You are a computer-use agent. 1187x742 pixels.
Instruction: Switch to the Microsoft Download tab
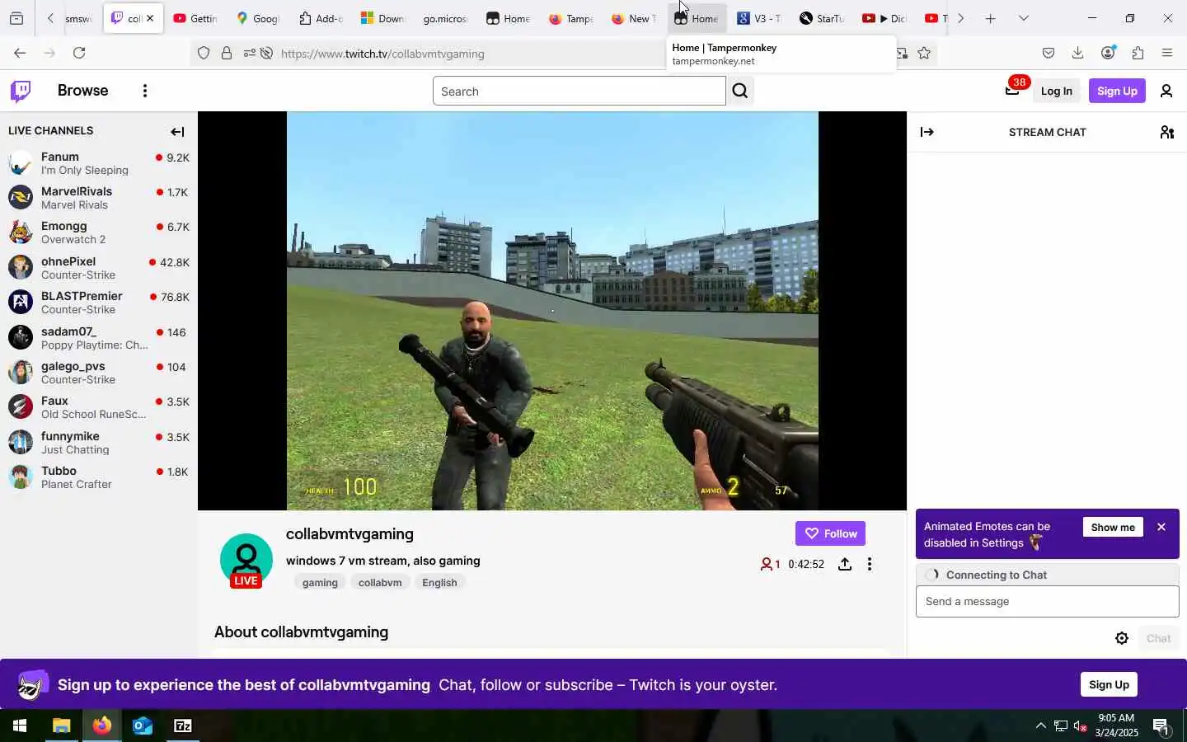[x=383, y=18]
